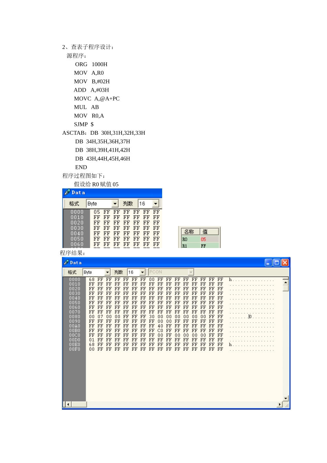Click the vertical scrollbar up arrow

tap(286, 282)
